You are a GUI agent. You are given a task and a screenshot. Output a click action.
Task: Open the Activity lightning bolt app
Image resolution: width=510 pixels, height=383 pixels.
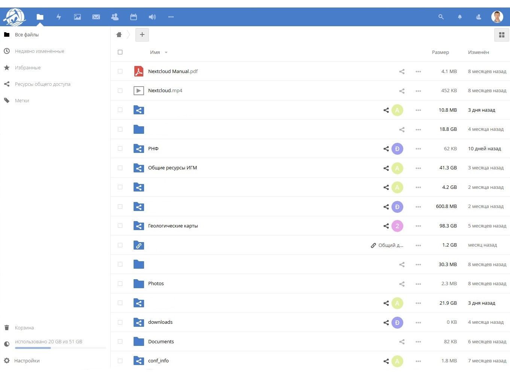pos(59,17)
